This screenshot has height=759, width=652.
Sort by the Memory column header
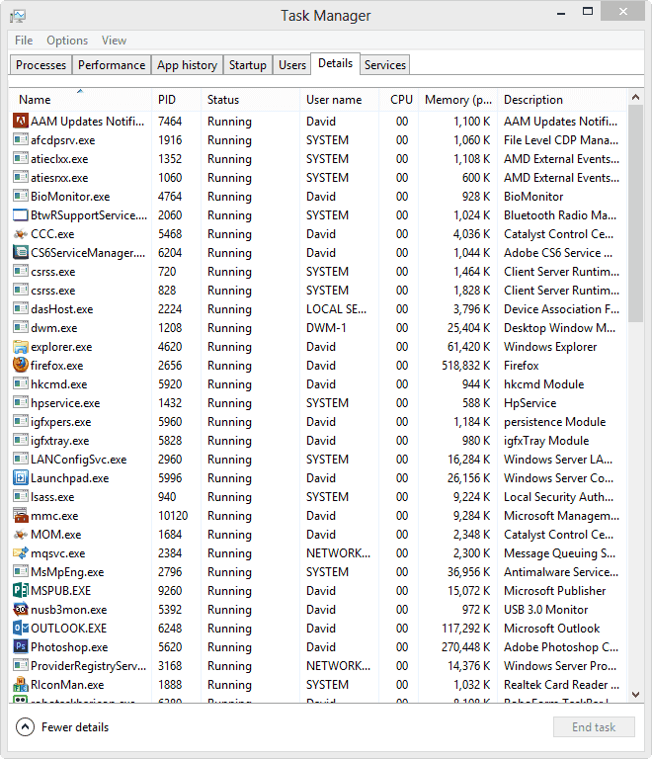click(x=458, y=100)
